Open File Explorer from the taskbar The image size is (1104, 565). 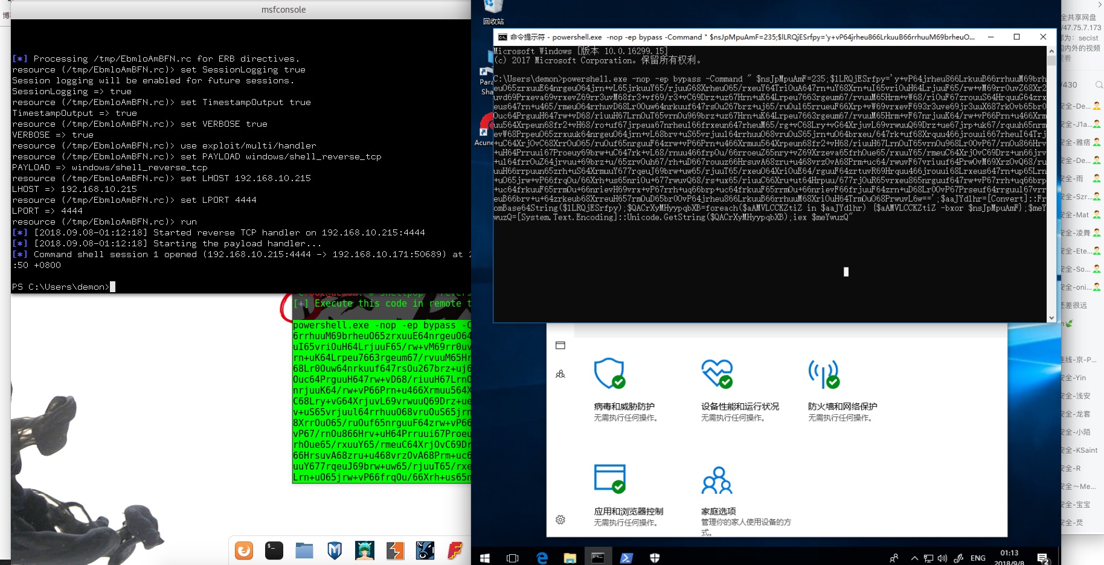coord(570,558)
